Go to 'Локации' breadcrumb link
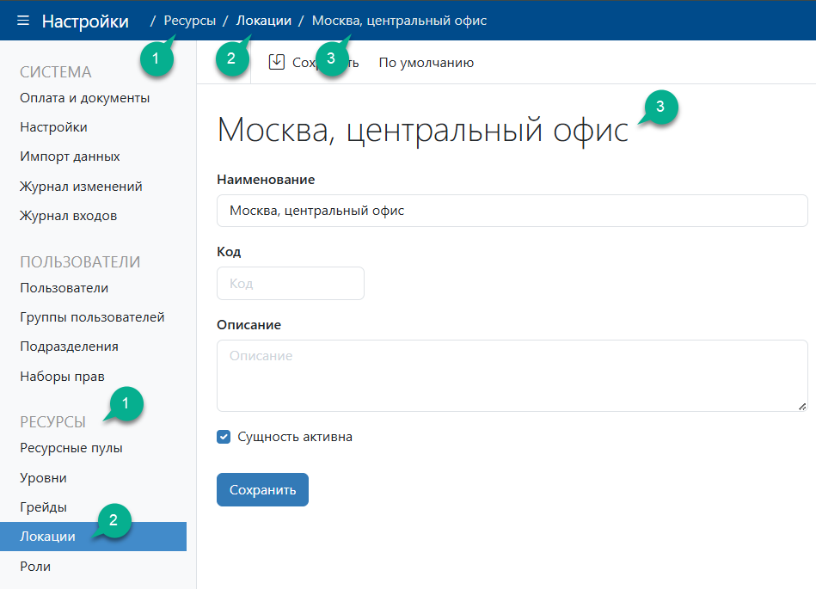This screenshot has height=589, width=816. (264, 21)
